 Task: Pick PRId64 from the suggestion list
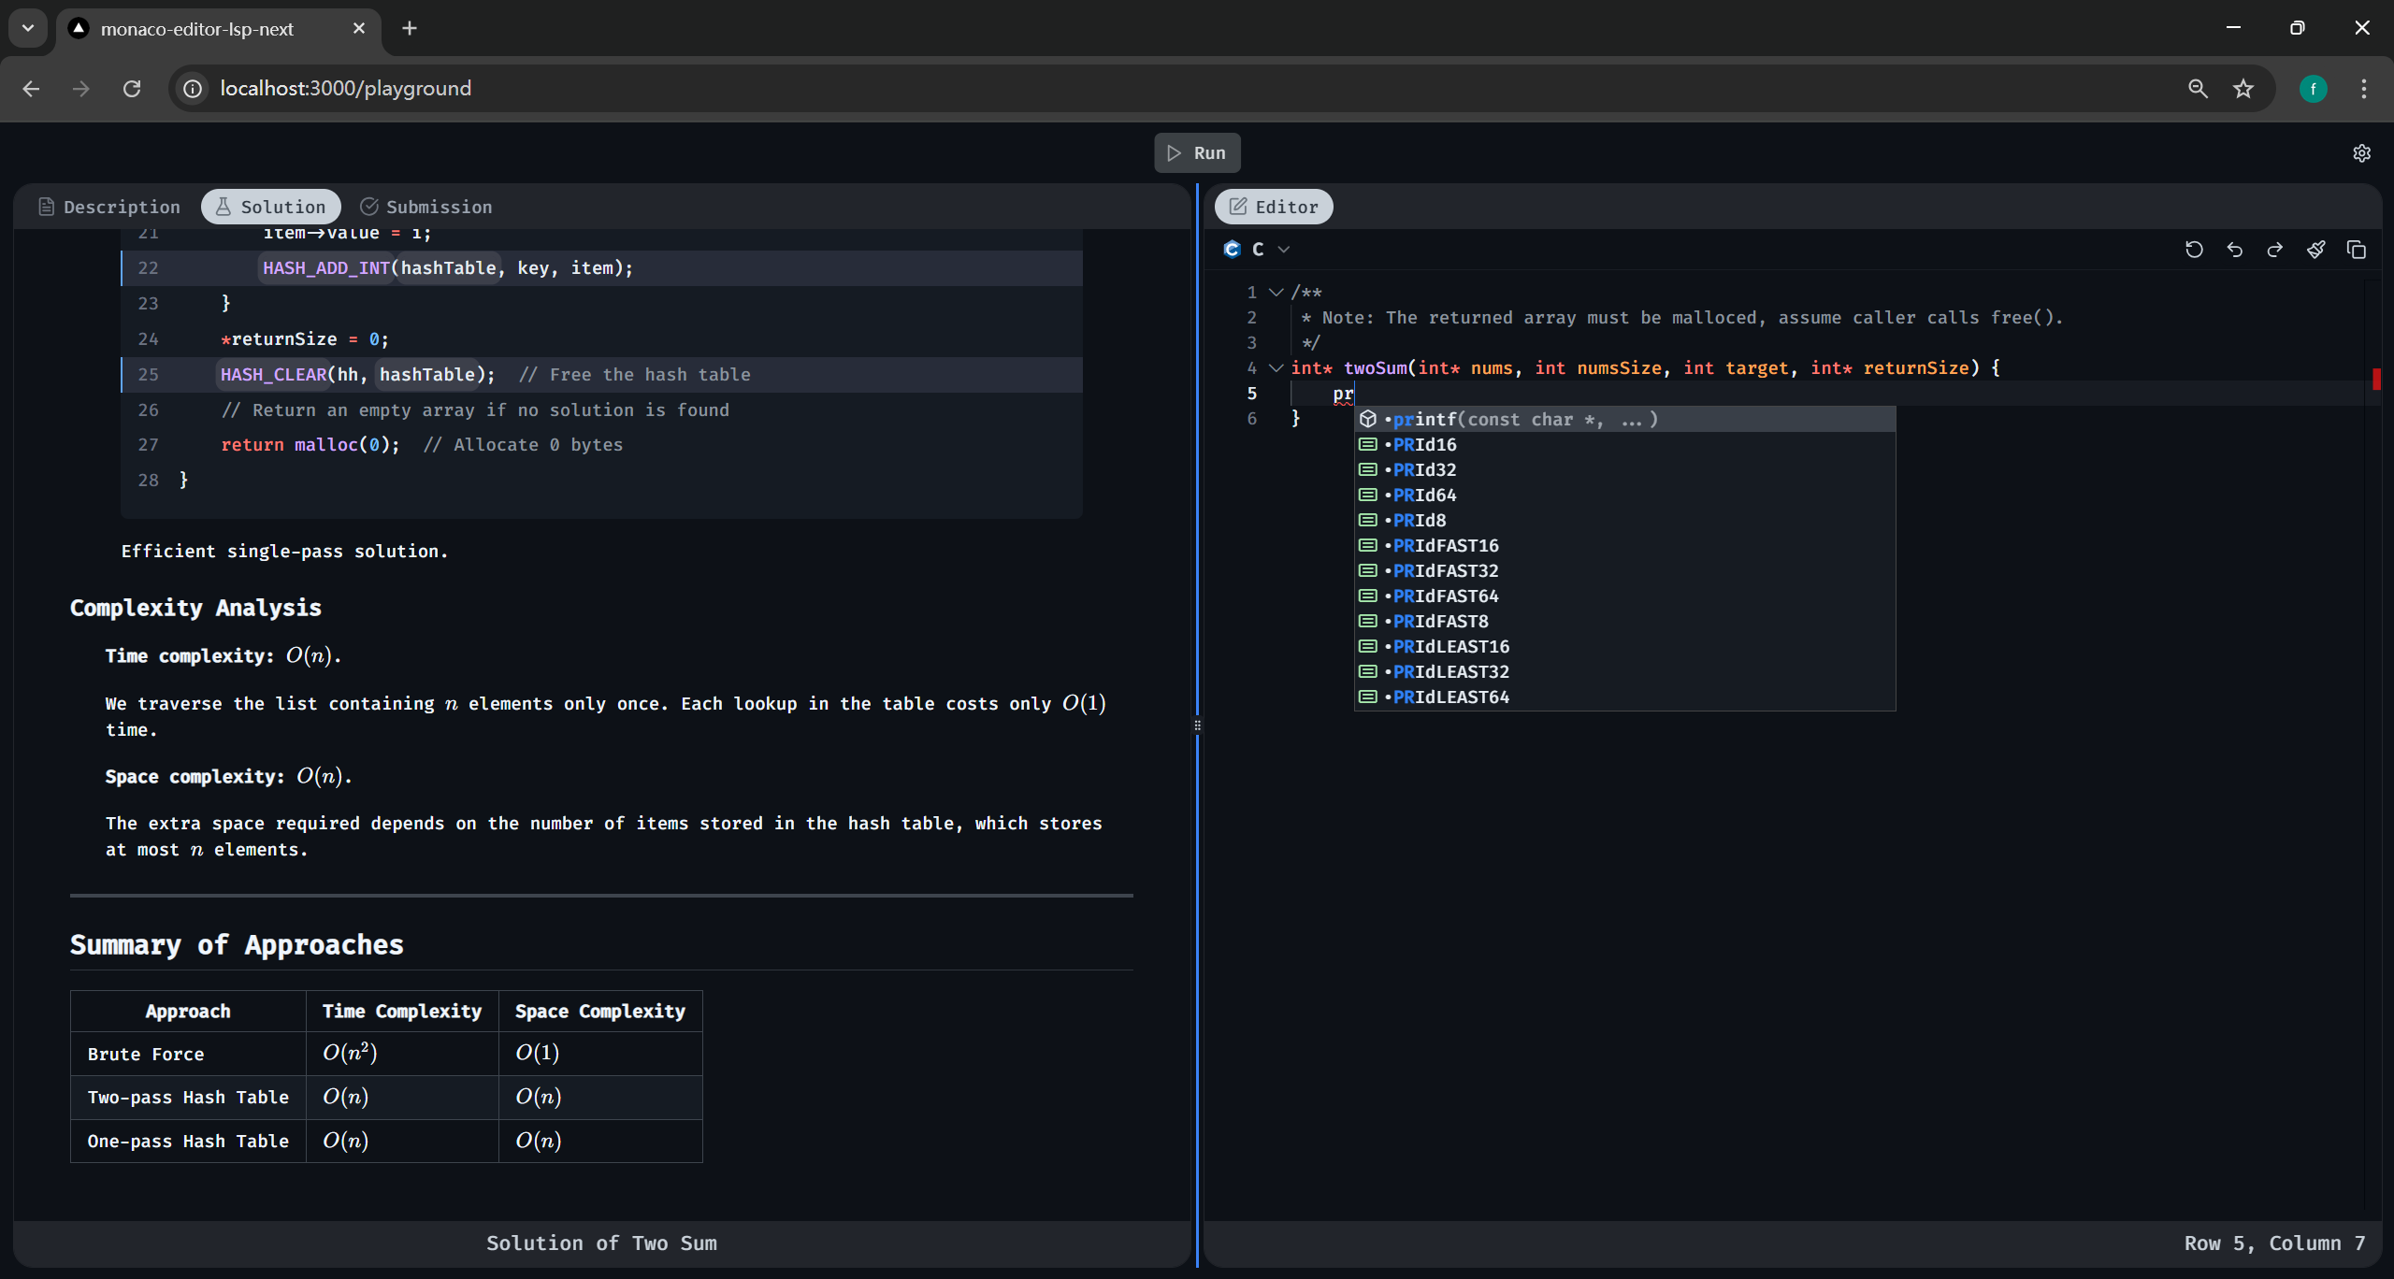(1424, 496)
